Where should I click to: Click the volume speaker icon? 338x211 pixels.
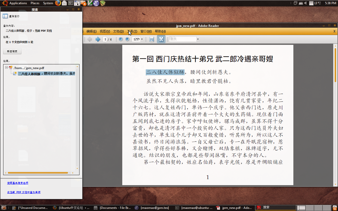coord(305,3)
